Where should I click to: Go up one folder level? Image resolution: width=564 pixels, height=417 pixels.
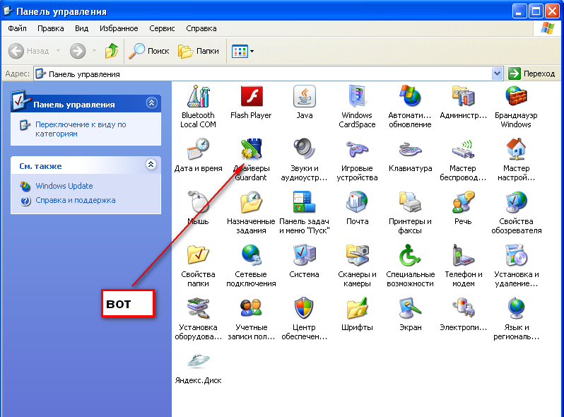click(112, 51)
